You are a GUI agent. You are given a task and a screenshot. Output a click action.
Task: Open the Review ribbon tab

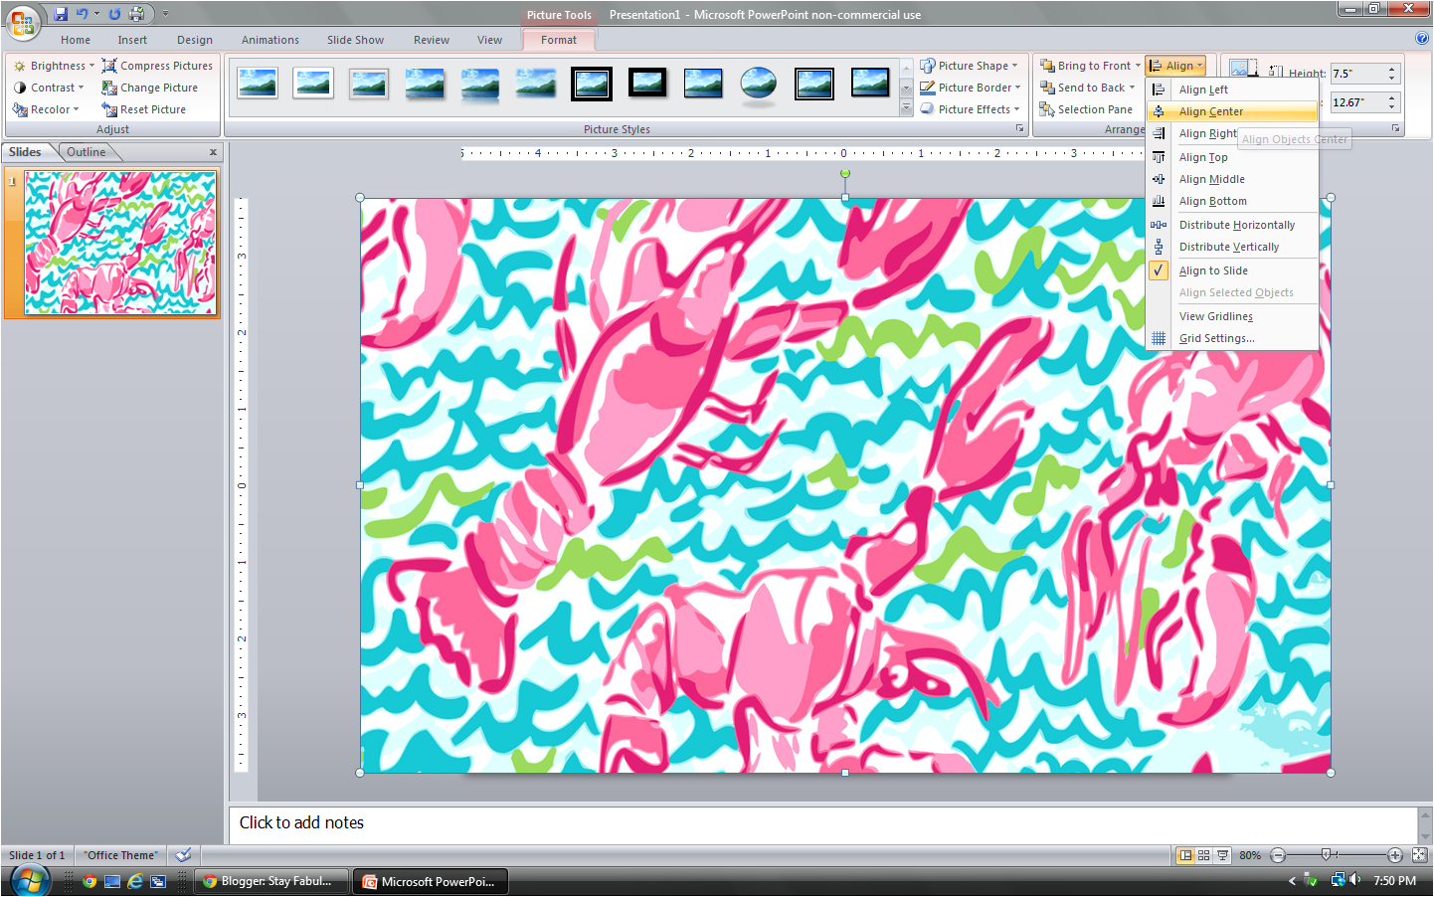pos(432,40)
